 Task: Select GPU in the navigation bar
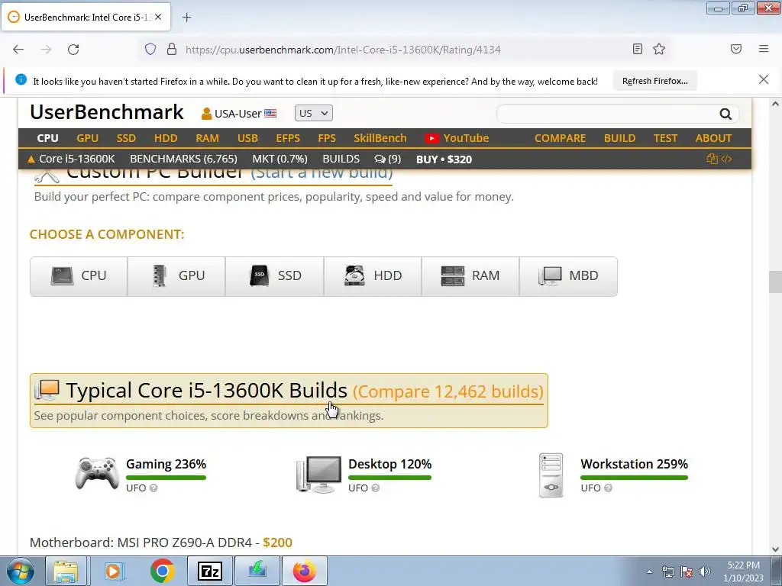tap(87, 138)
